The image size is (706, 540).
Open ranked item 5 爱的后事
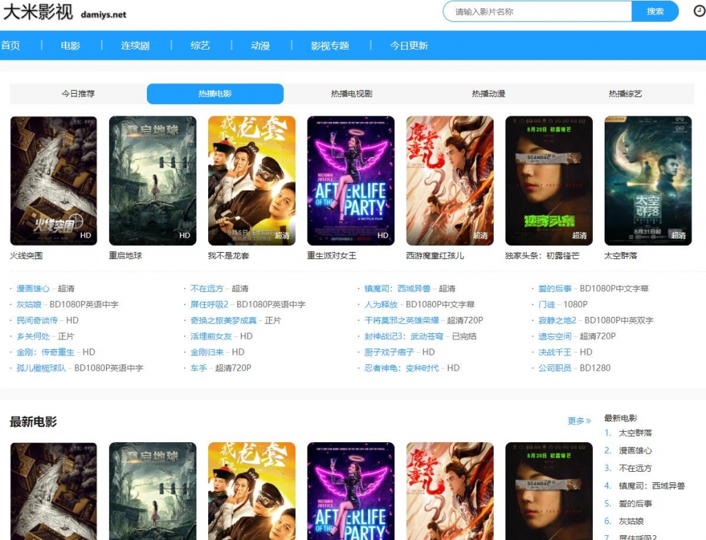click(635, 503)
